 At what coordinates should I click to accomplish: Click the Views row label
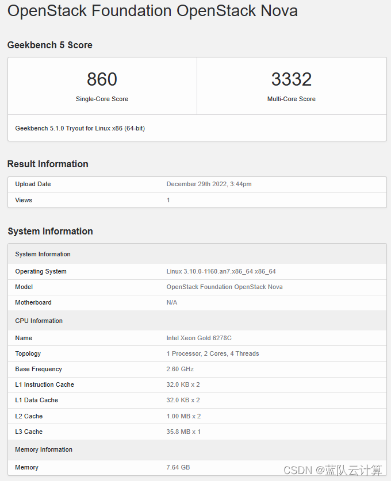24,200
